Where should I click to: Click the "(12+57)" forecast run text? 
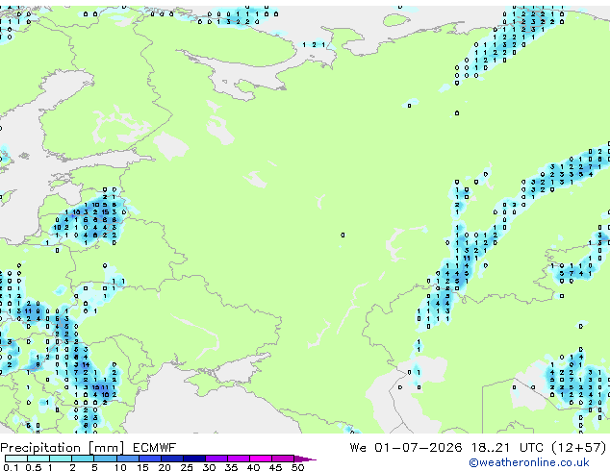tap(579, 448)
